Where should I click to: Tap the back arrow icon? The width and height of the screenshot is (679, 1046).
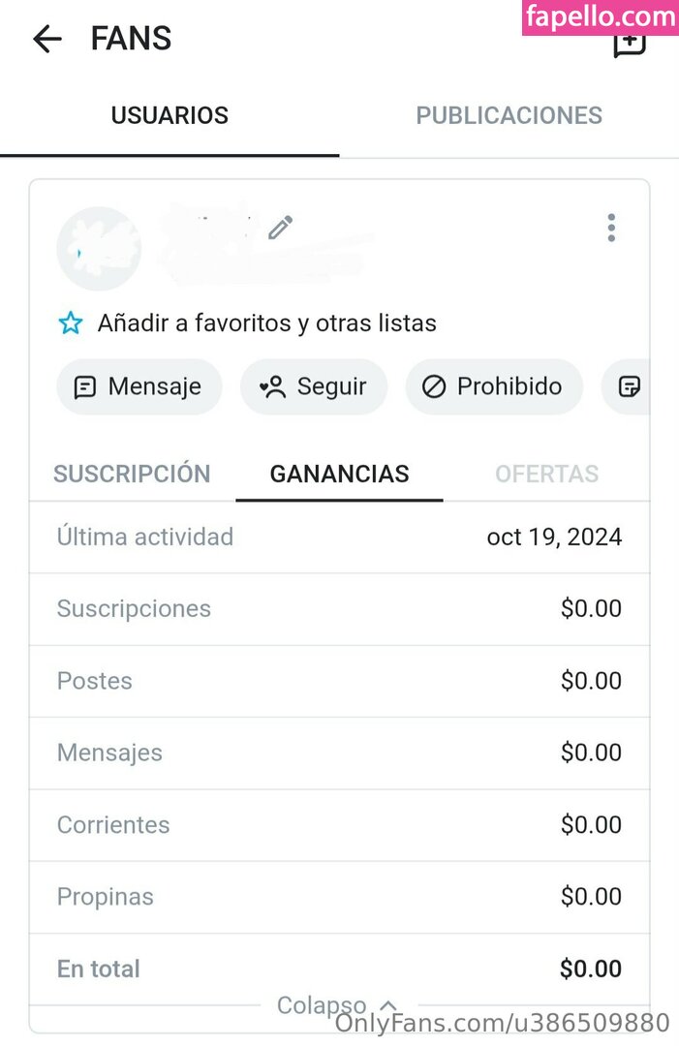pyautogui.click(x=46, y=39)
